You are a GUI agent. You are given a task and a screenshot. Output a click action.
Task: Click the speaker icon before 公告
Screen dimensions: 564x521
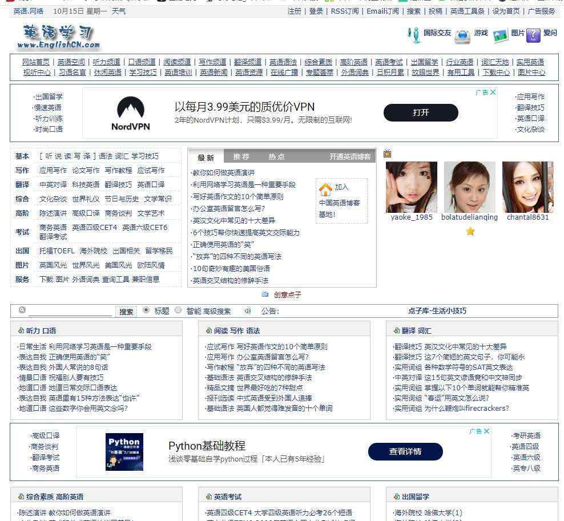pyautogui.click(x=248, y=311)
